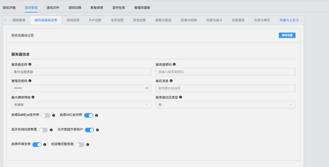Click info icon beside 最大裸体等级
Viewport: 329px width, 167px height.
tap(33, 97)
